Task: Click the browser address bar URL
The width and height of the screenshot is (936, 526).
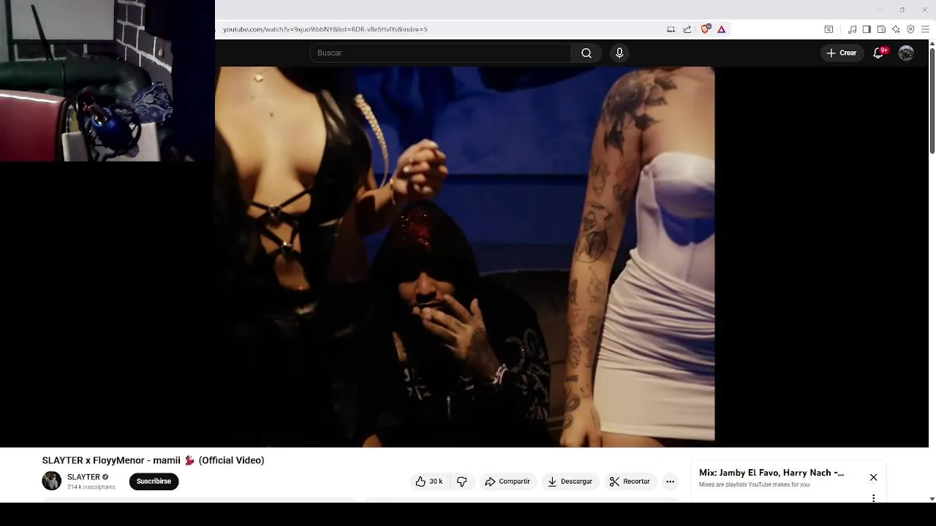Action: [325, 29]
